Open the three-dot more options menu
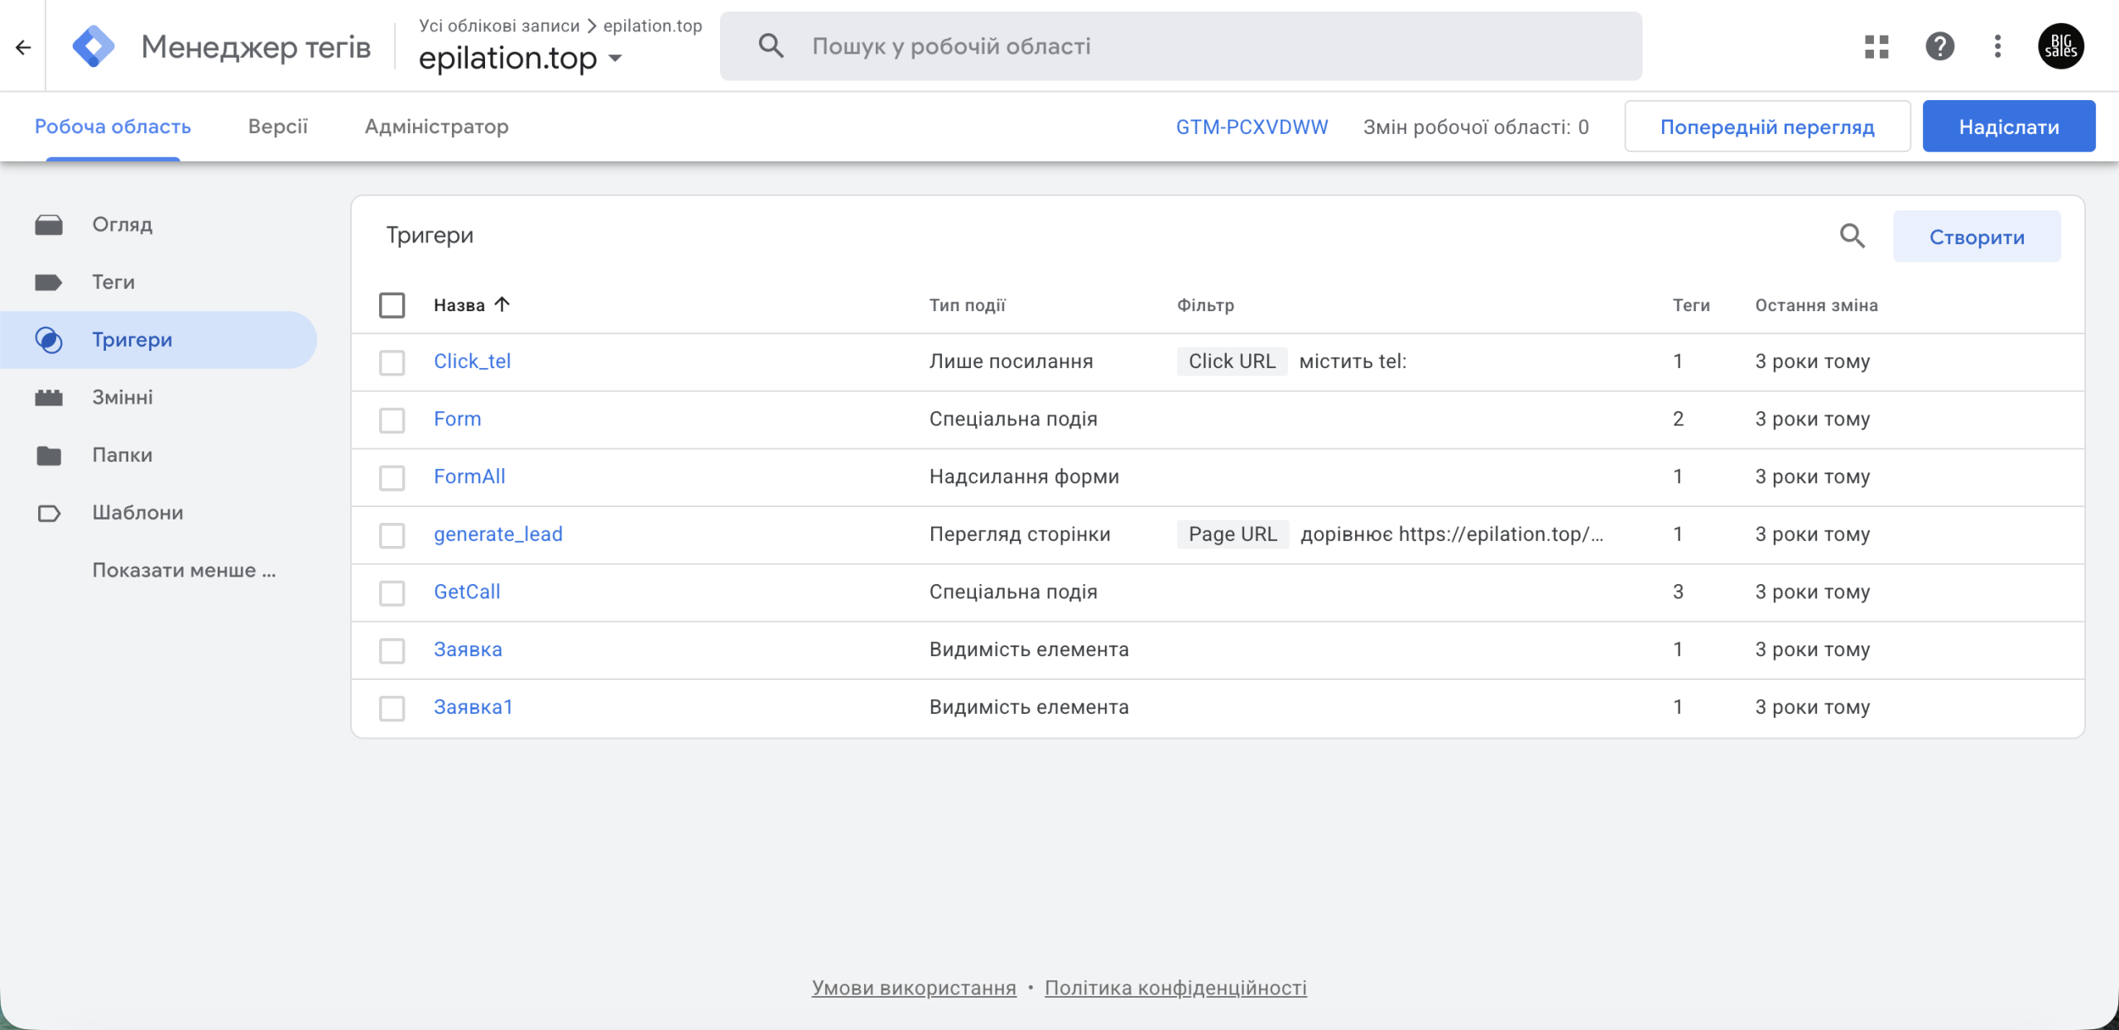Screen dimensions: 2119x1030 click(x=1997, y=46)
